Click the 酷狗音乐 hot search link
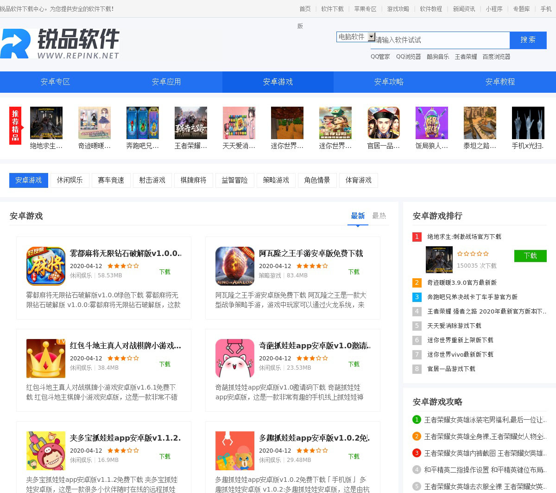Screen dimensions: 556x493 tap(438, 57)
